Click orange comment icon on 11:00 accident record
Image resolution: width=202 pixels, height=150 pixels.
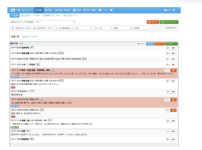pos(174,70)
